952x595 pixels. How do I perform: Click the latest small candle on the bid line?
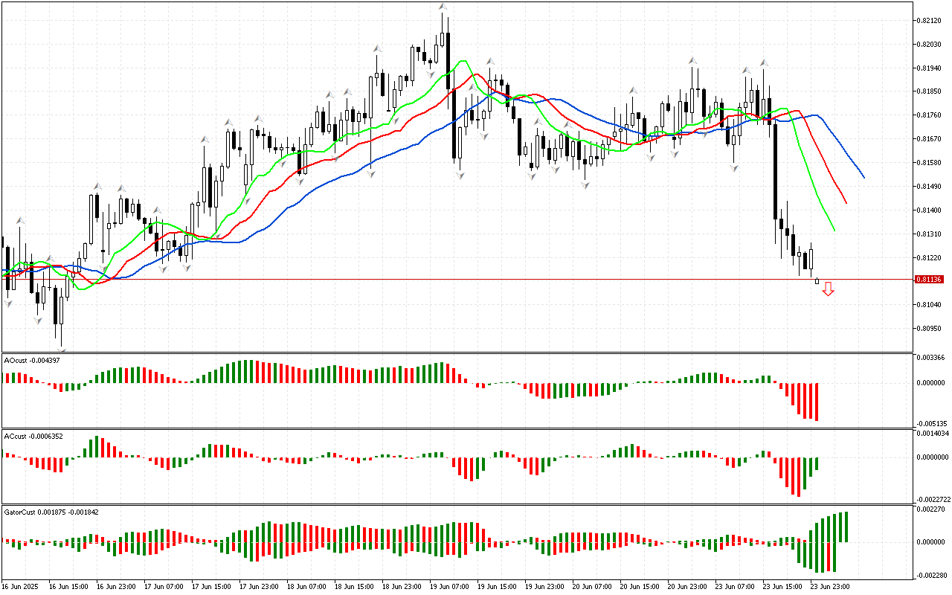click(817, 281)
